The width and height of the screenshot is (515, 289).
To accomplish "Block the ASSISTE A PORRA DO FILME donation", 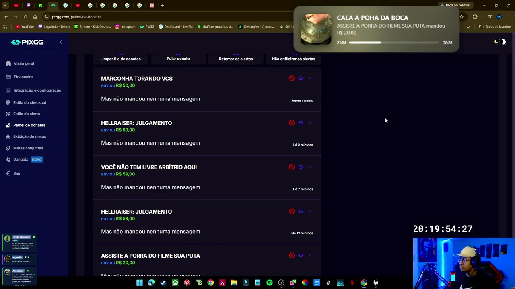I will 292,255.
